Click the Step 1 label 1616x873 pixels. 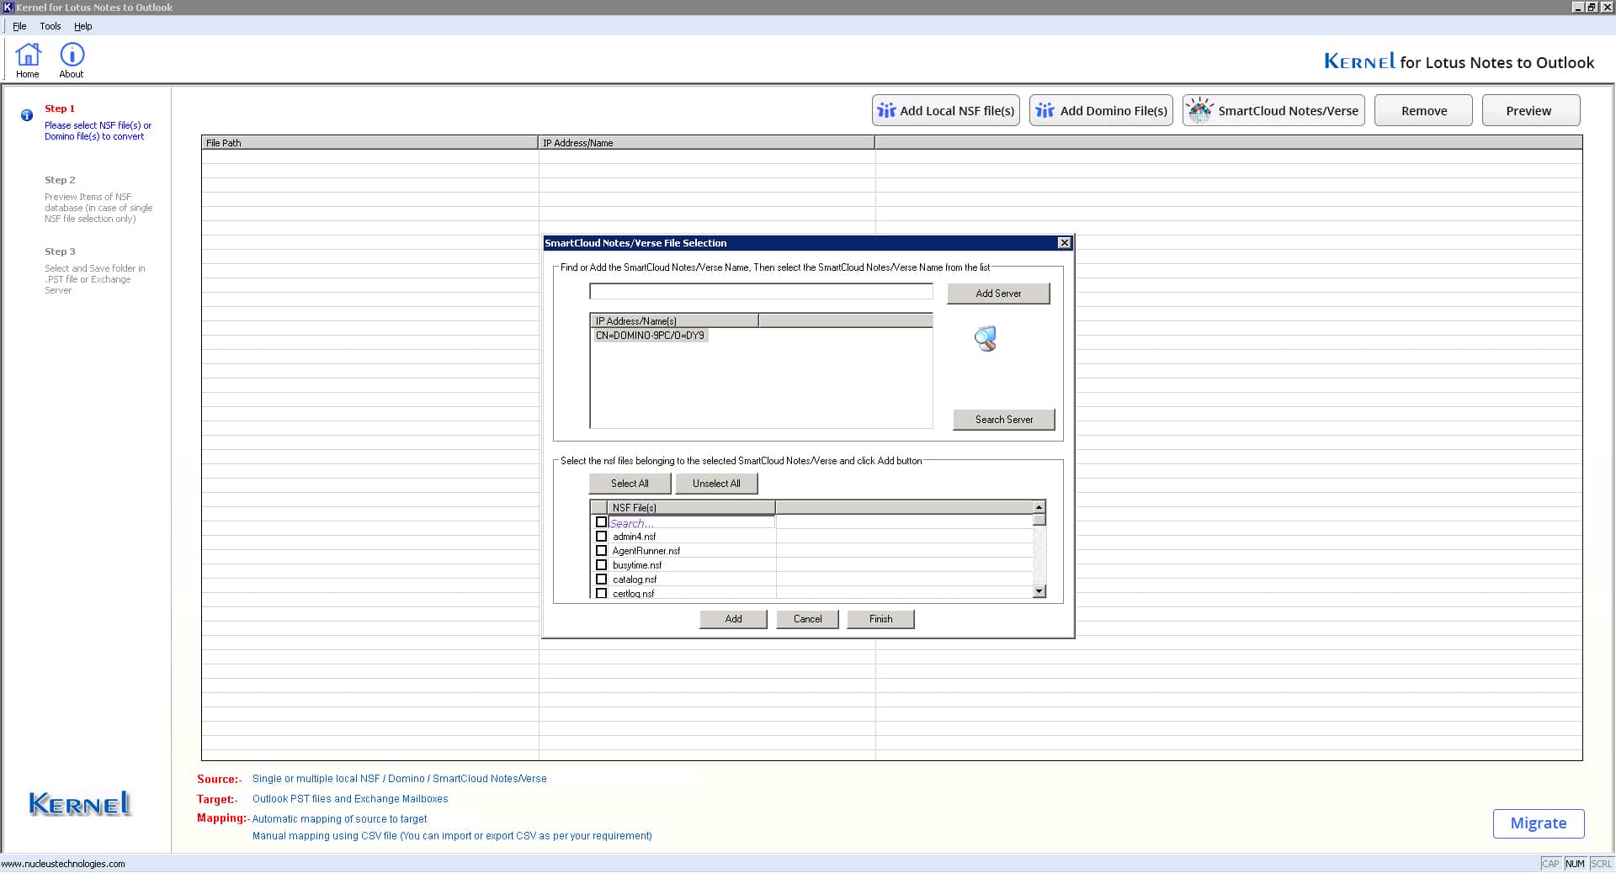pos(60,108)
